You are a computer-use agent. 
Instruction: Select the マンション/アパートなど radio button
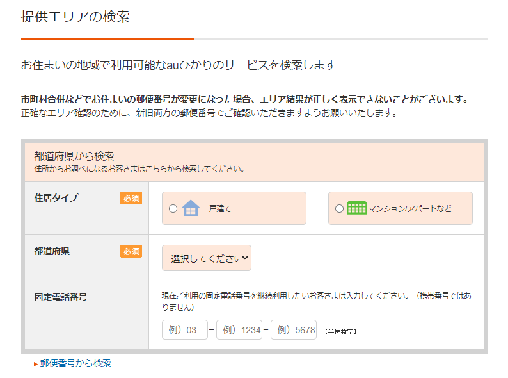(x=339, y=209)
